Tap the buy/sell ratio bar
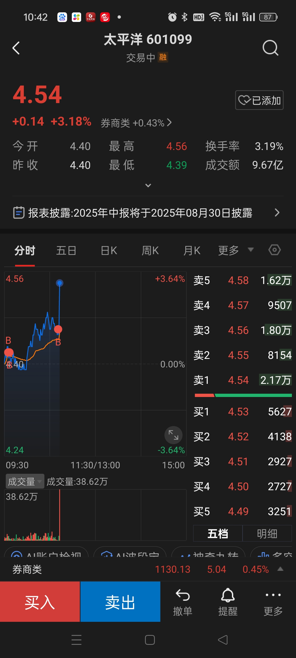Image resolution: width=296 pixels, height=658 pixels. pyautogui.click(x=243, y=395)
